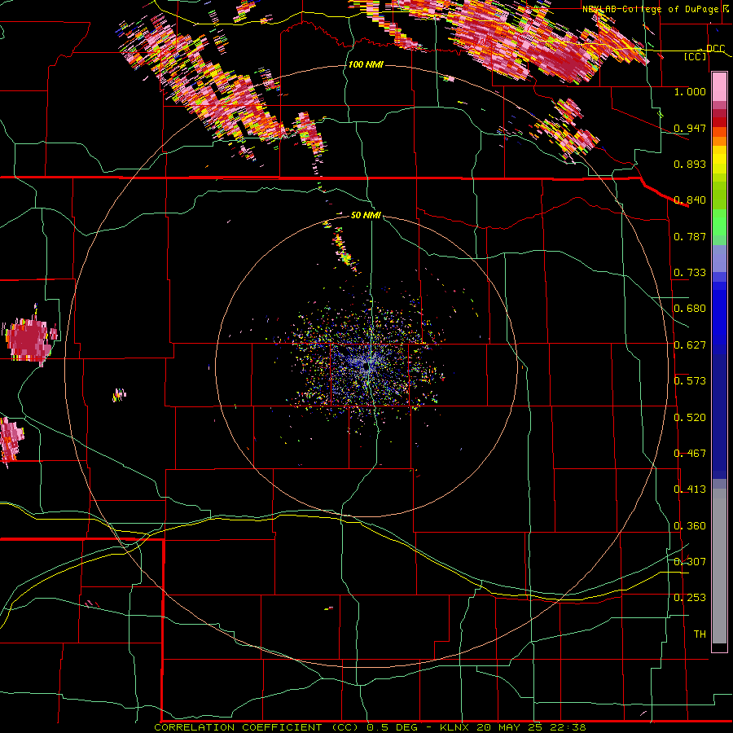This screenshot has height=733, width=733.
Task: Click the 0.627 colorbar value
Action: (x=690, y=345)
